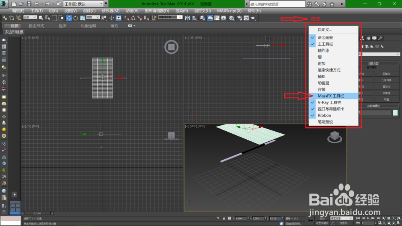
Task: Enable MassFX 工具栏 in the context menu
Action: click(333, 96)
